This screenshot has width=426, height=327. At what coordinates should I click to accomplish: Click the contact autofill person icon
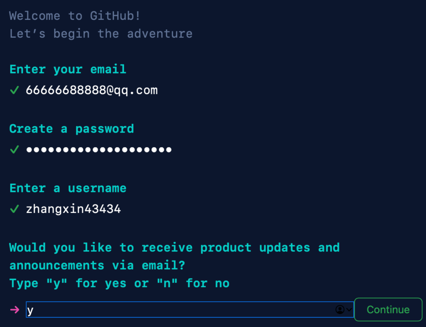coord(340,310)
